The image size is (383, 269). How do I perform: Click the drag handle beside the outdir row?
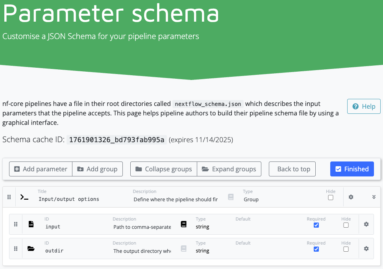point(16,248)
